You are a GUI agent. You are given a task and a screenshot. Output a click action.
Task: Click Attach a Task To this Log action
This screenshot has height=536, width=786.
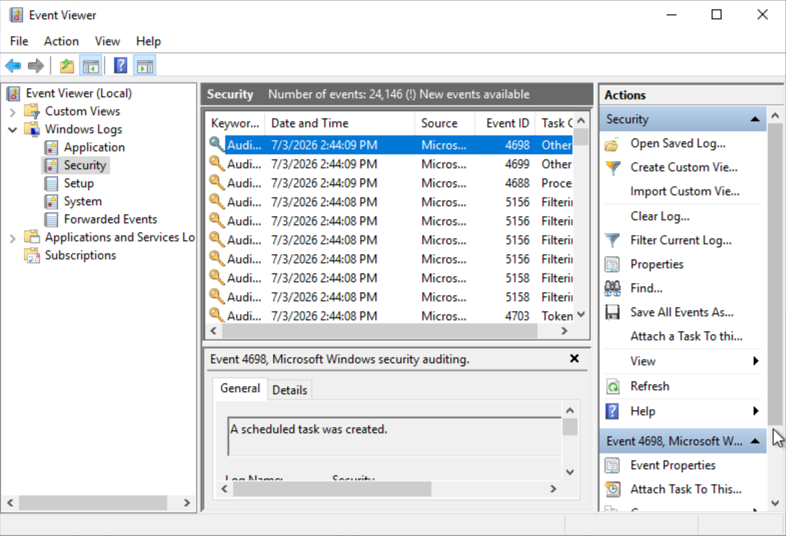pyautogui.click(x=686, y=336)
